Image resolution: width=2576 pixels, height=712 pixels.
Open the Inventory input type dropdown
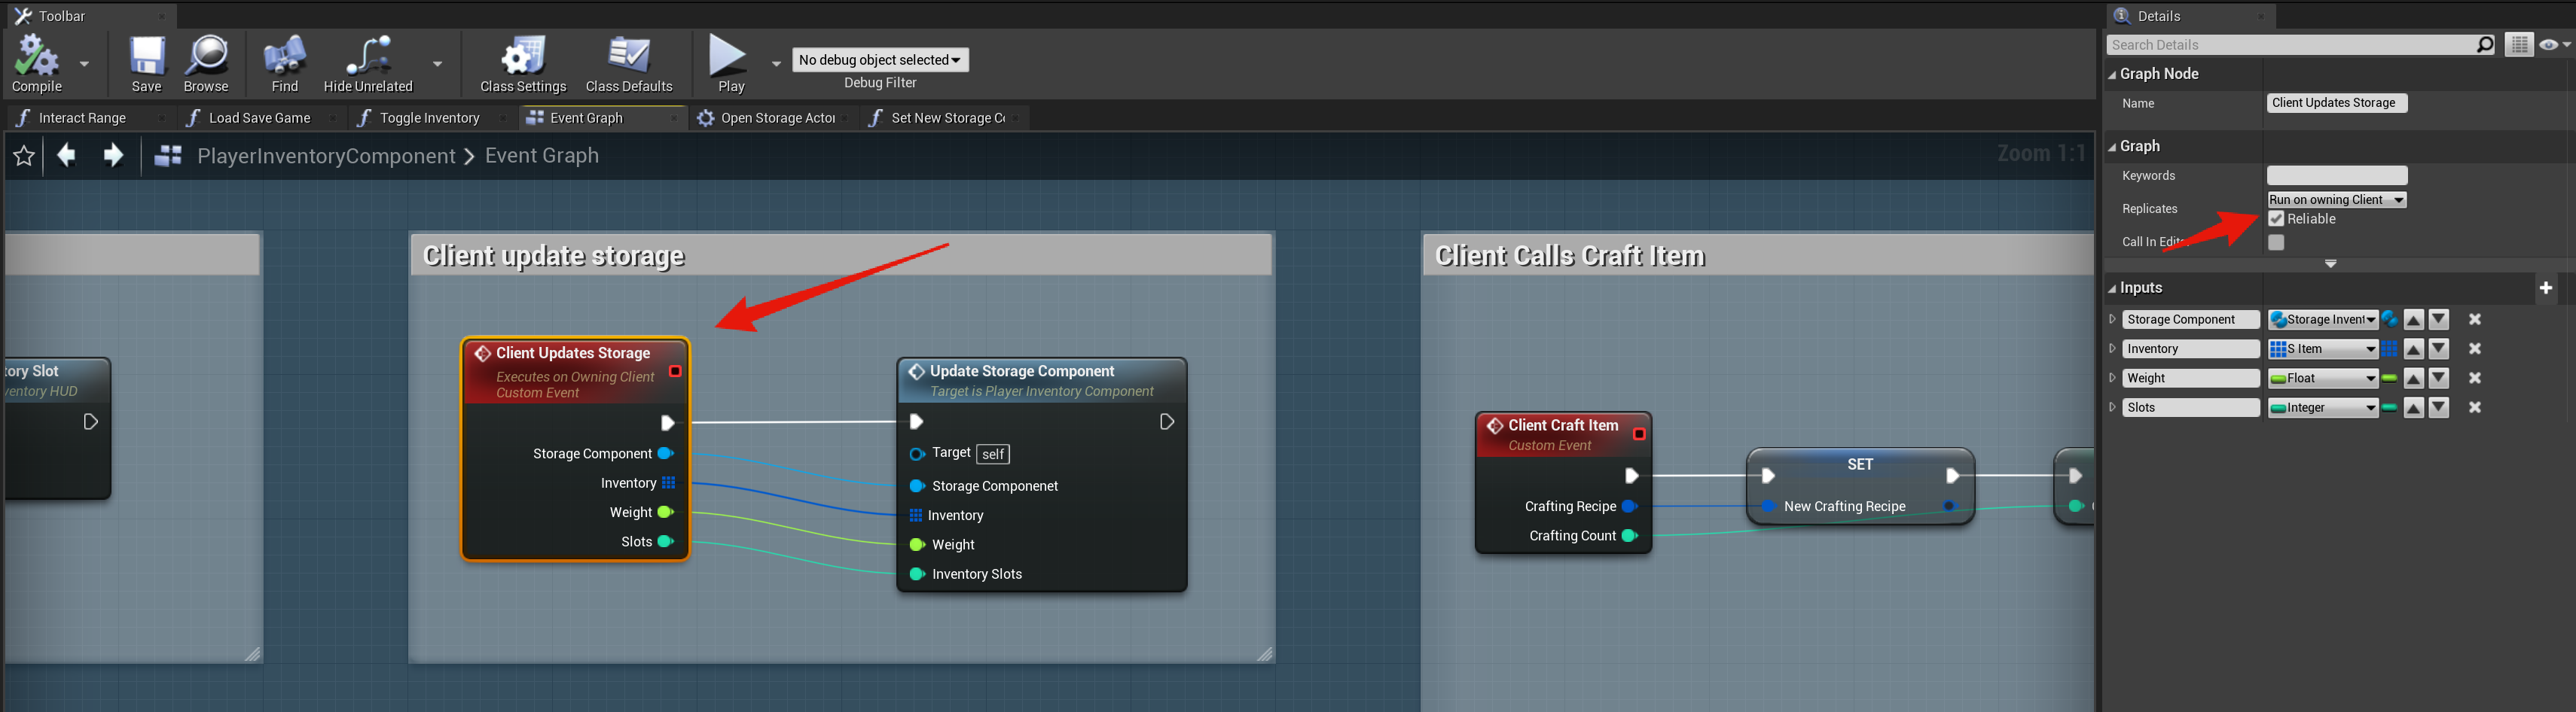point(2322,348)
